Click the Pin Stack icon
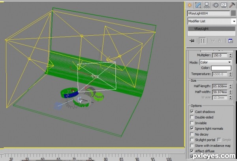 pos(192,41)
